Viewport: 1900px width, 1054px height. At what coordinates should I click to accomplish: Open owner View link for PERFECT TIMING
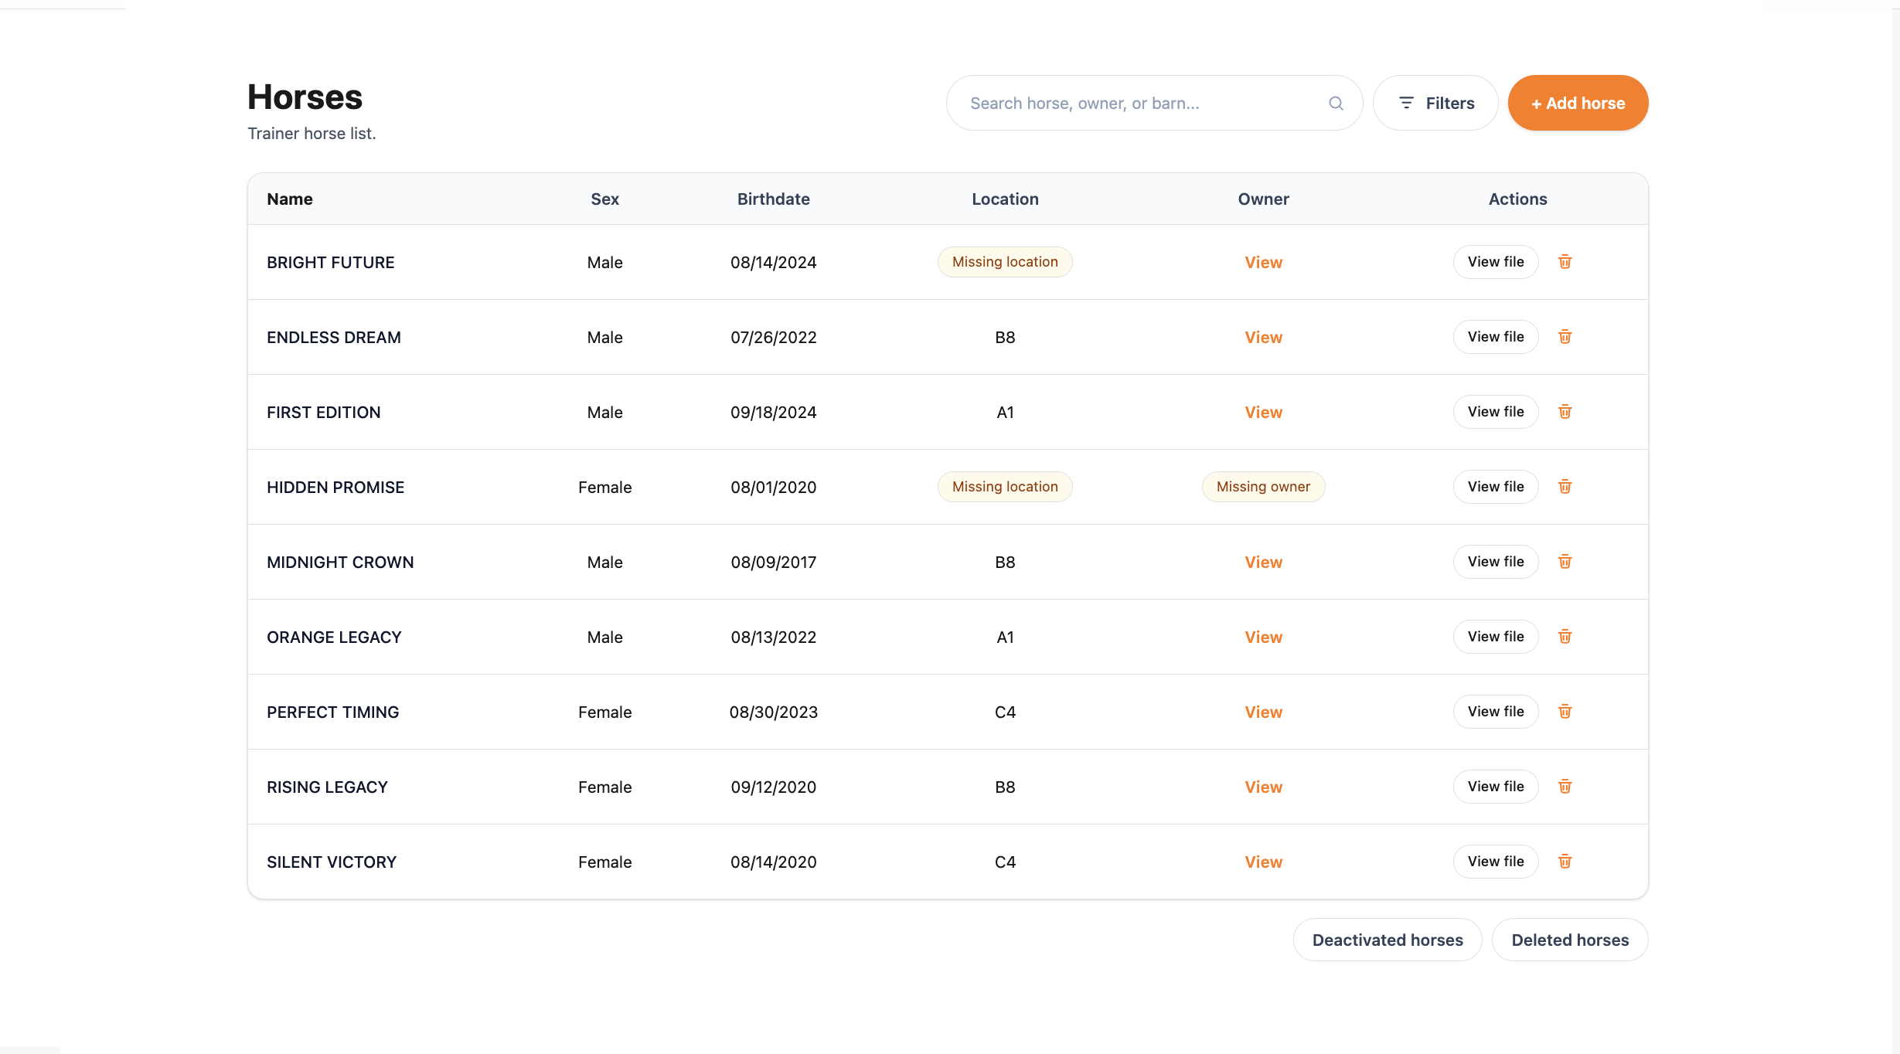tap(1263, 712)
